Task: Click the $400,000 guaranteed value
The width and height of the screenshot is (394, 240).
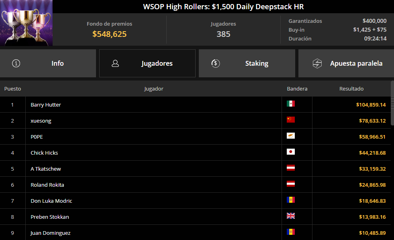Action: tap(374, 21)
